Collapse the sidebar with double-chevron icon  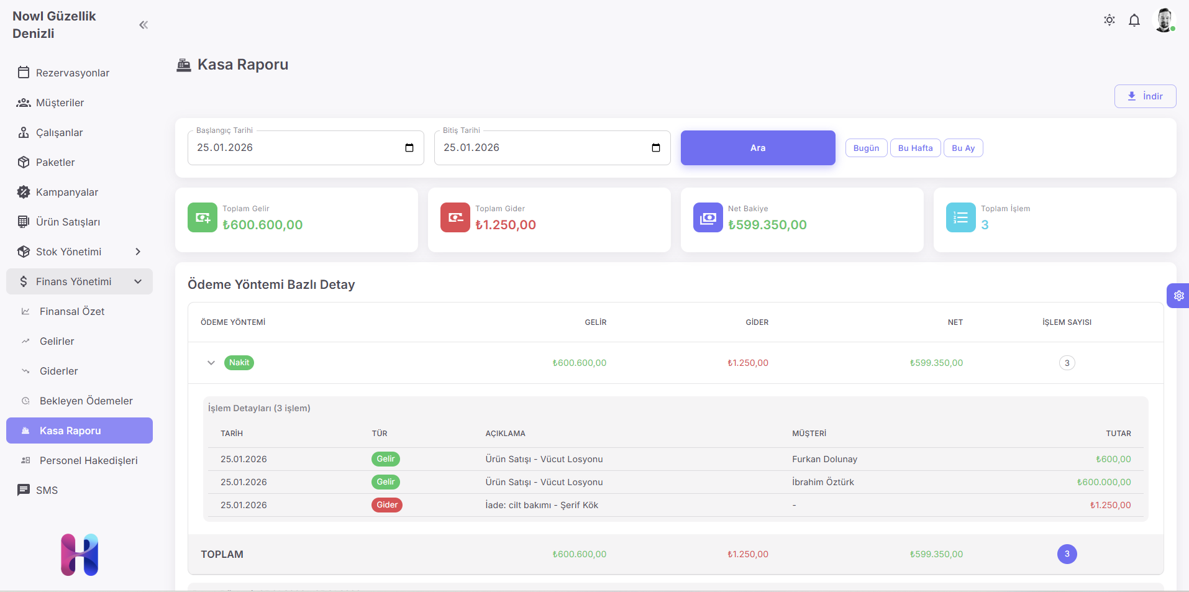143,25
